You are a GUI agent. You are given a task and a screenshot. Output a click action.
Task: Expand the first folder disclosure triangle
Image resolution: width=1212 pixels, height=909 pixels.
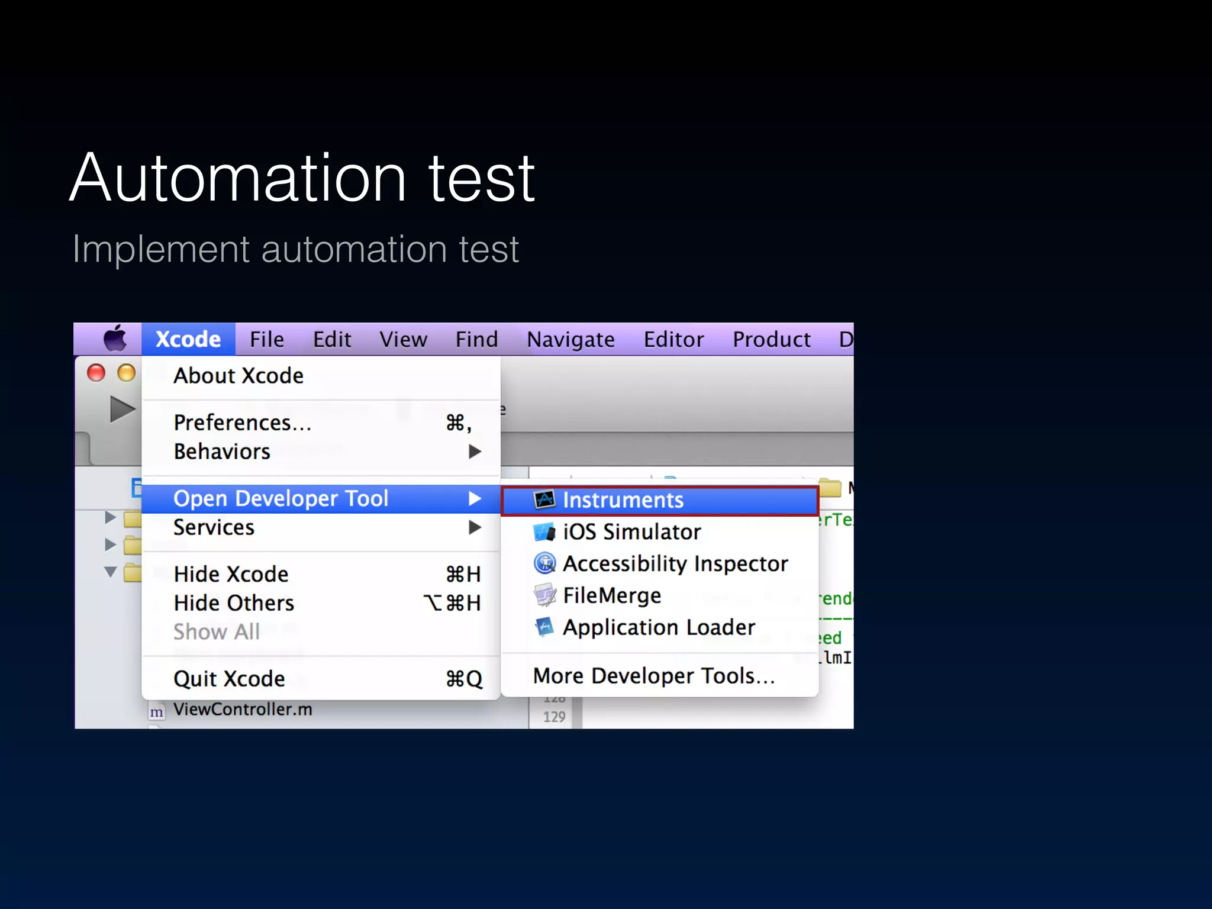110,517
